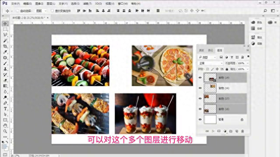Image resolution: width=280 pixels, height=157 pixels.
Task: Click the create new layer icon
Action: click(x=237, y=131)
